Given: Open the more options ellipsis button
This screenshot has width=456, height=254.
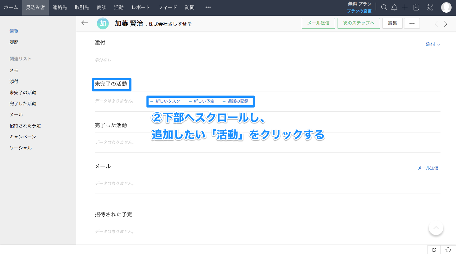Looking at the screenshot, I should tap(412, 23).
